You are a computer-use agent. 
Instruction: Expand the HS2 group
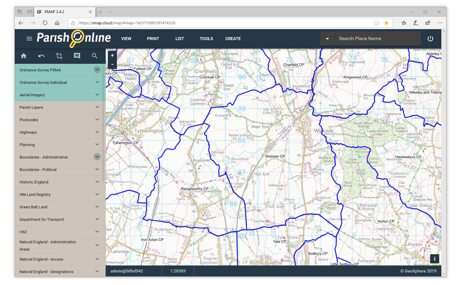(97, 232)
